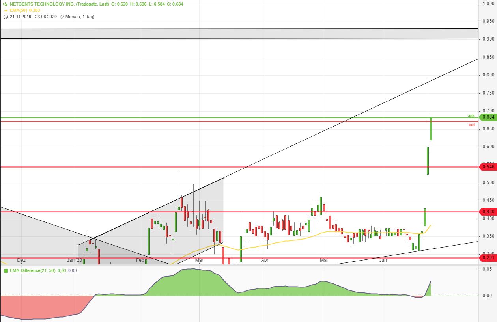
Task: Click the Feb month label on time axis
Action: [x=140, y=260]
